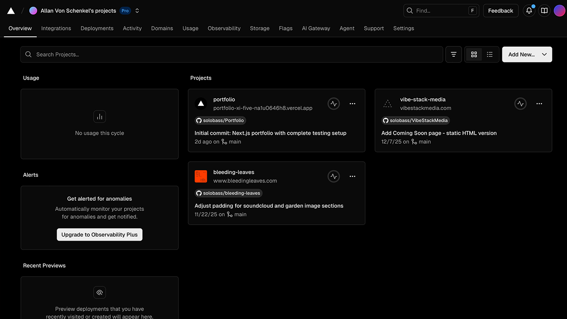This screenshot has height=319, width=567.
Task: Click the GitHub badge for solobass/Portfolio
Action: click(220, 120)
